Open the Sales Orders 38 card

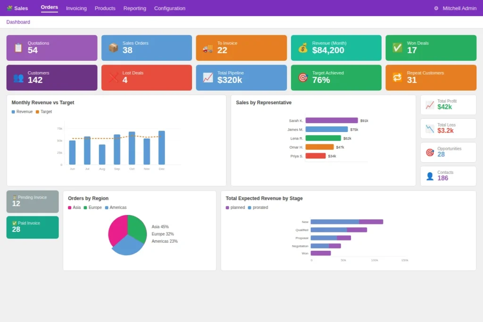point(147,48)
